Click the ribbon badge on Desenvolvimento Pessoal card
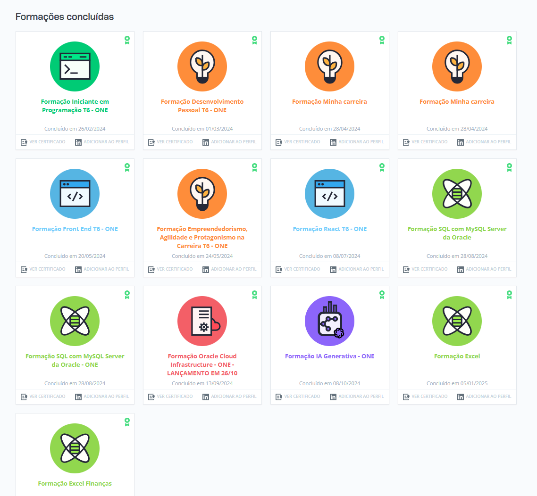The width and height of the screenshot is (537, 496). [254, 40]
